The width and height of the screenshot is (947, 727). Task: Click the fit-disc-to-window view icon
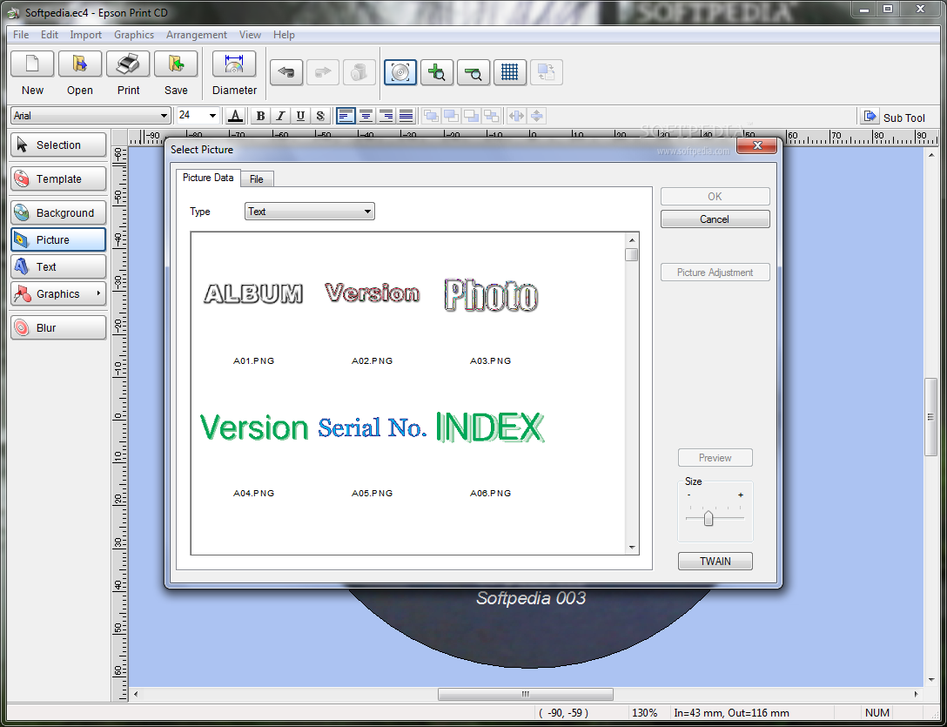point(400,72)
